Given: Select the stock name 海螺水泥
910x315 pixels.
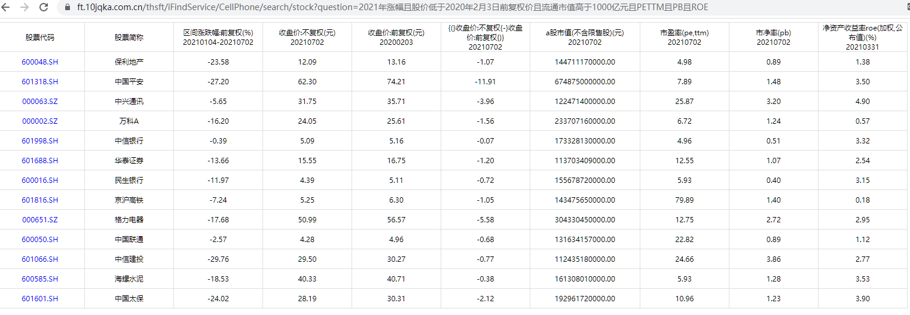Looking at the screenshot, I should point(129,279).
